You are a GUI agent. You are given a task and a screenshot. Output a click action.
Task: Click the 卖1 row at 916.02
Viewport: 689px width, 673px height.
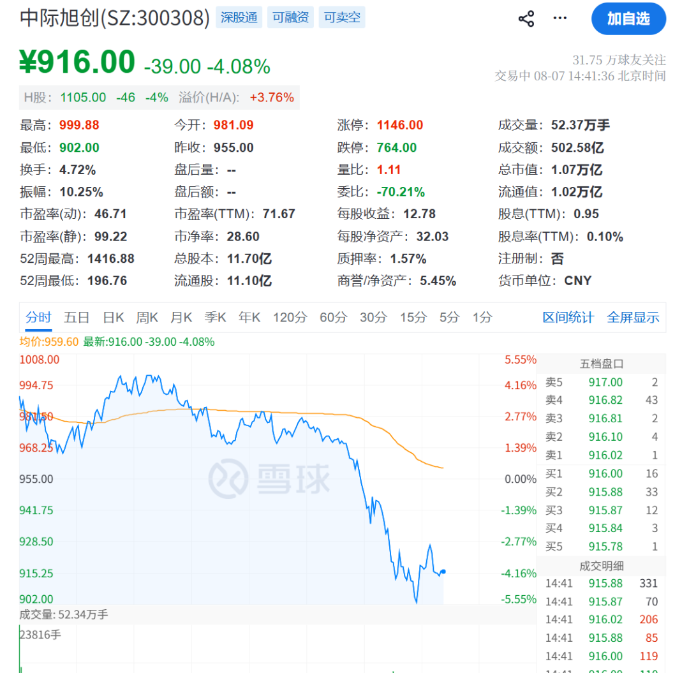click(x=602, y=455)
